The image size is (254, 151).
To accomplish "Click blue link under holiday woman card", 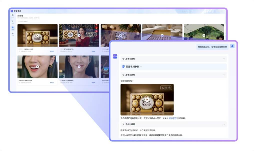I will click(93, 51).
